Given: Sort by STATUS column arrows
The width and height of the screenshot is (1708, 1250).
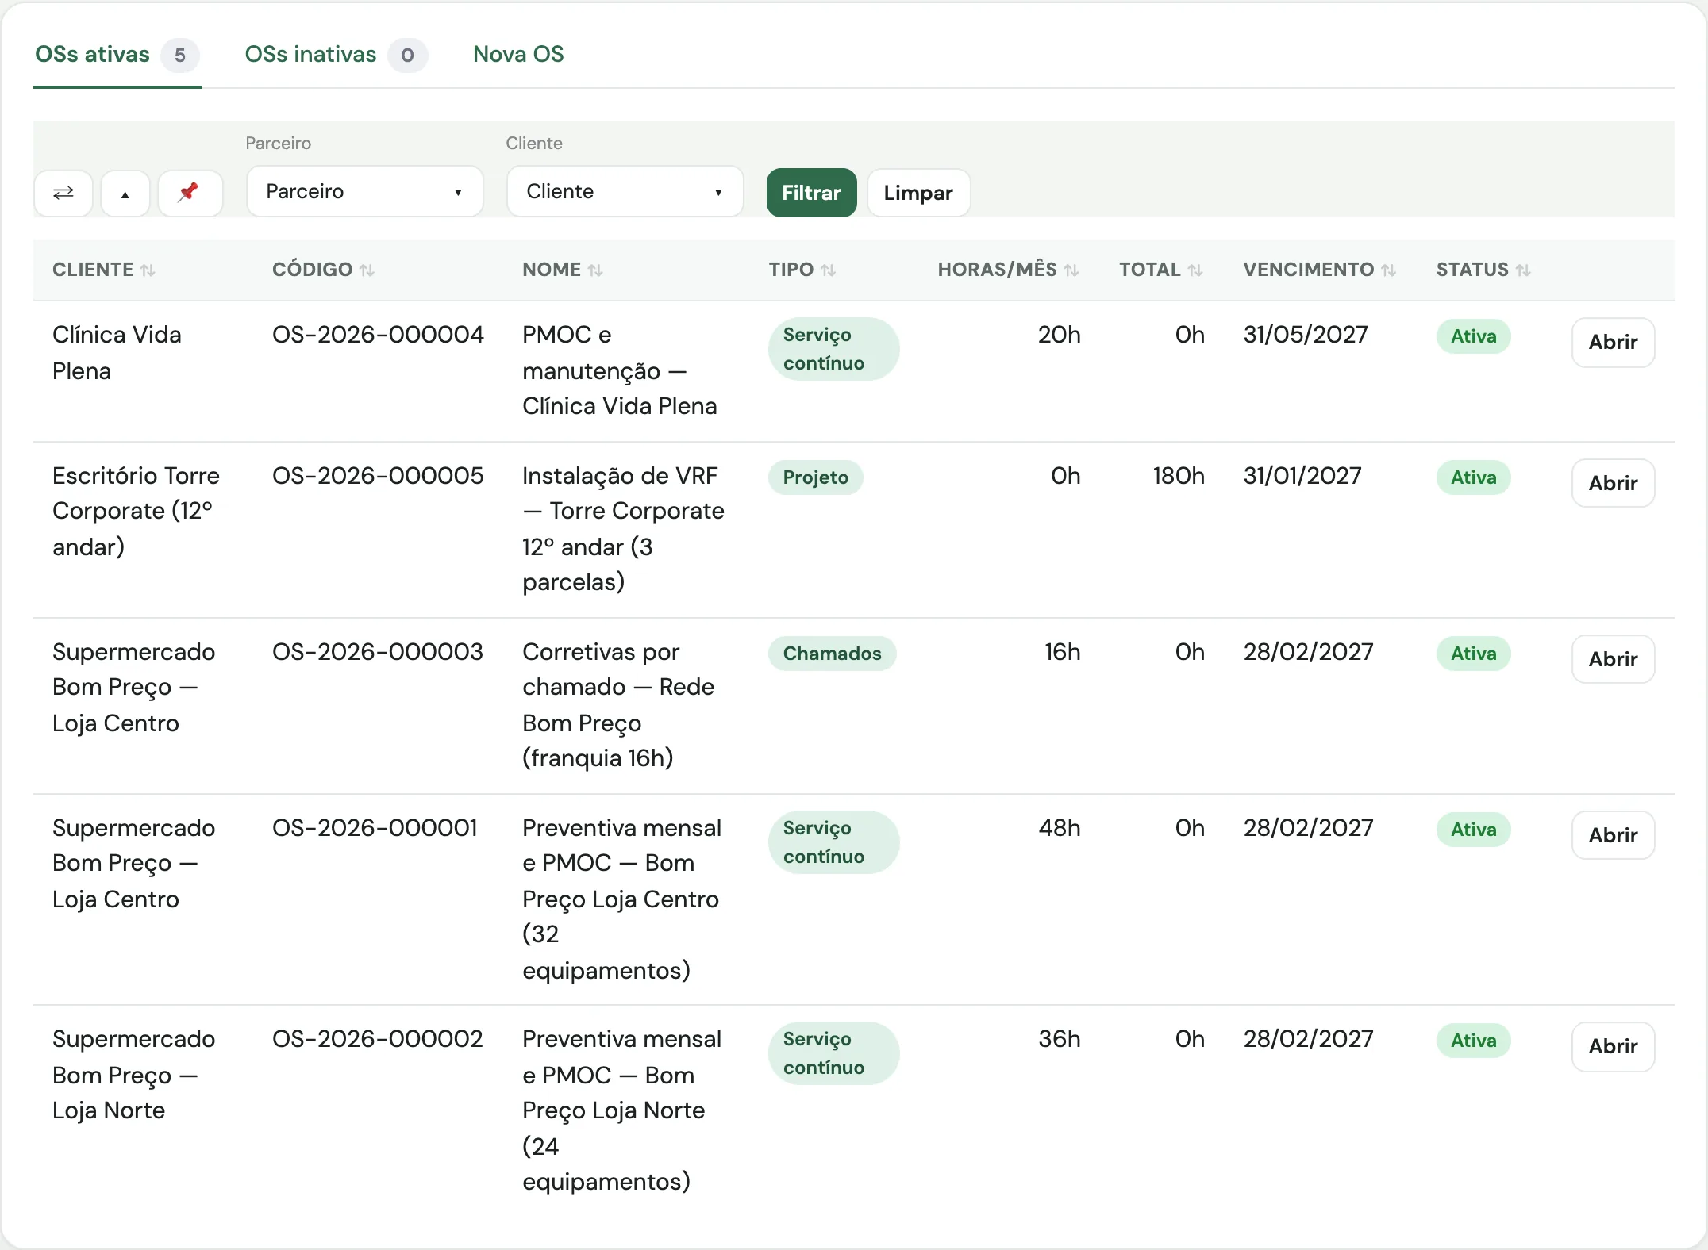Looking at the screenshot, I should (1523, 270).
